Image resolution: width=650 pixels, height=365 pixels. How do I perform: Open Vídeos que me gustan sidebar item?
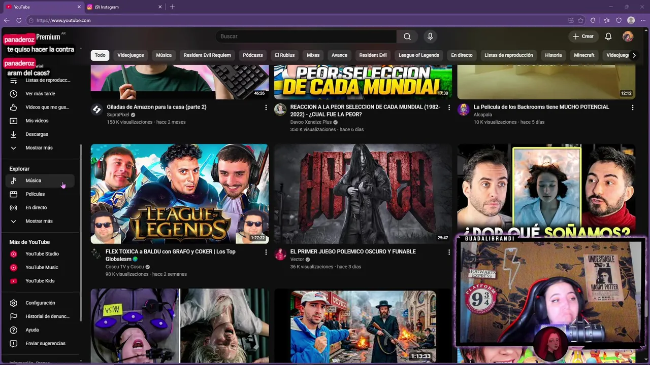(x=41, y=107)
